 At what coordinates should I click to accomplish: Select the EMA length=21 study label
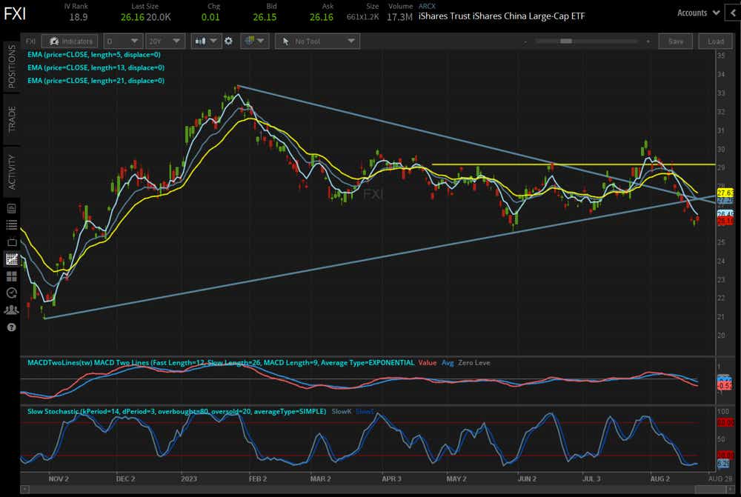point(96,81)
